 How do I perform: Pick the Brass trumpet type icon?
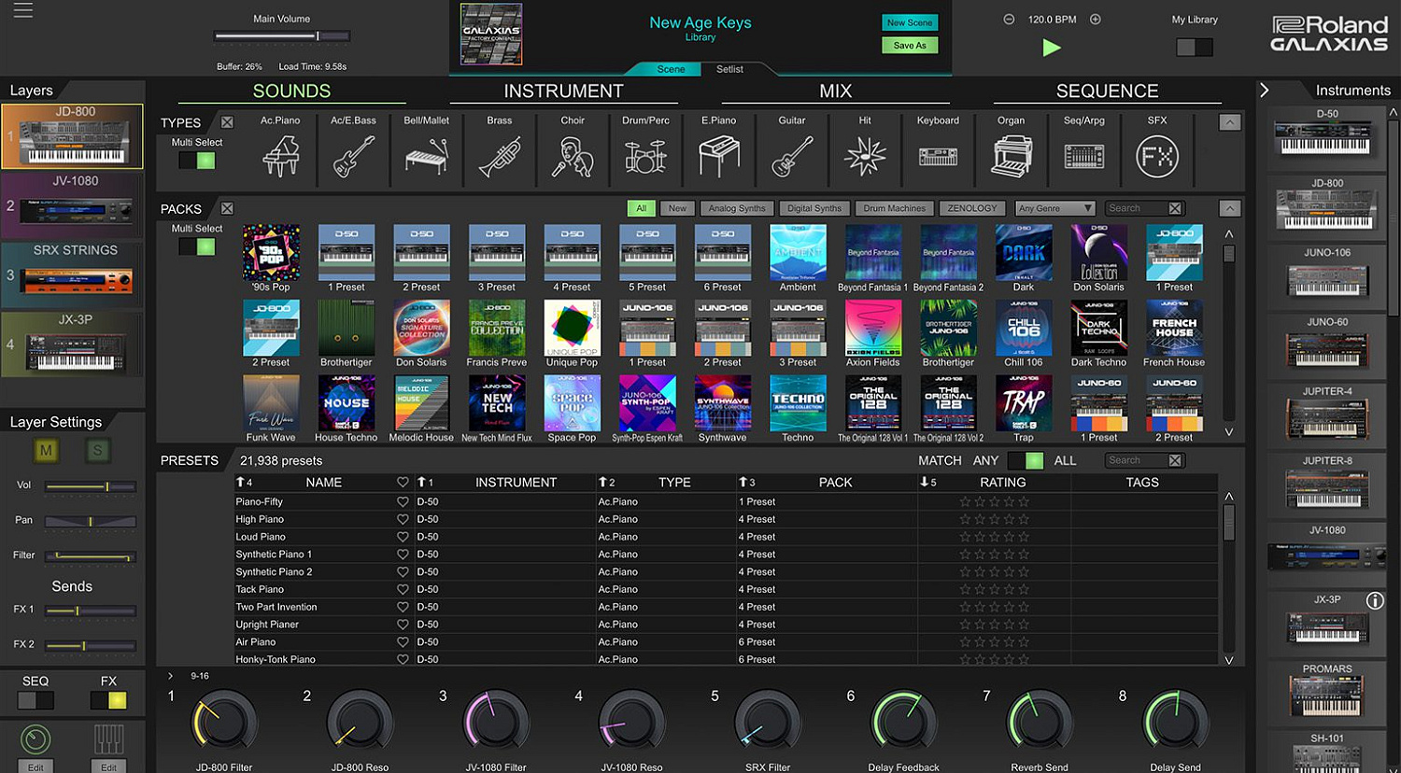pos(500,157)
